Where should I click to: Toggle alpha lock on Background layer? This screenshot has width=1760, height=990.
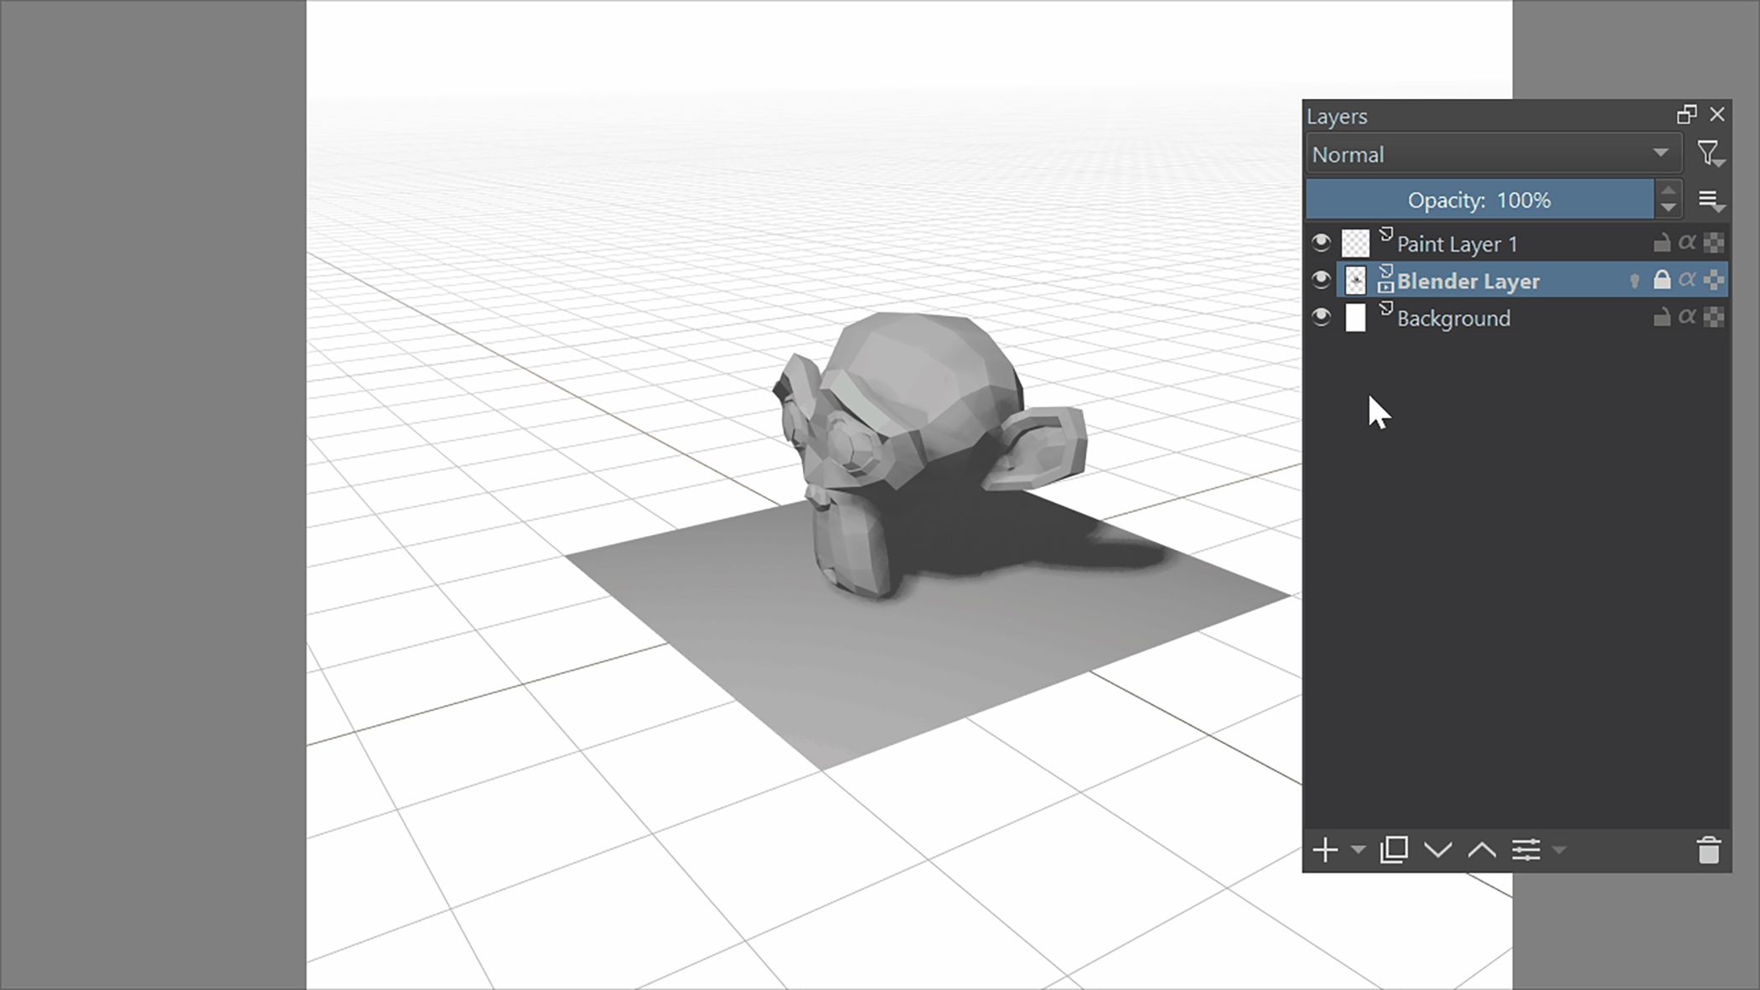(x=1713, y=317)
